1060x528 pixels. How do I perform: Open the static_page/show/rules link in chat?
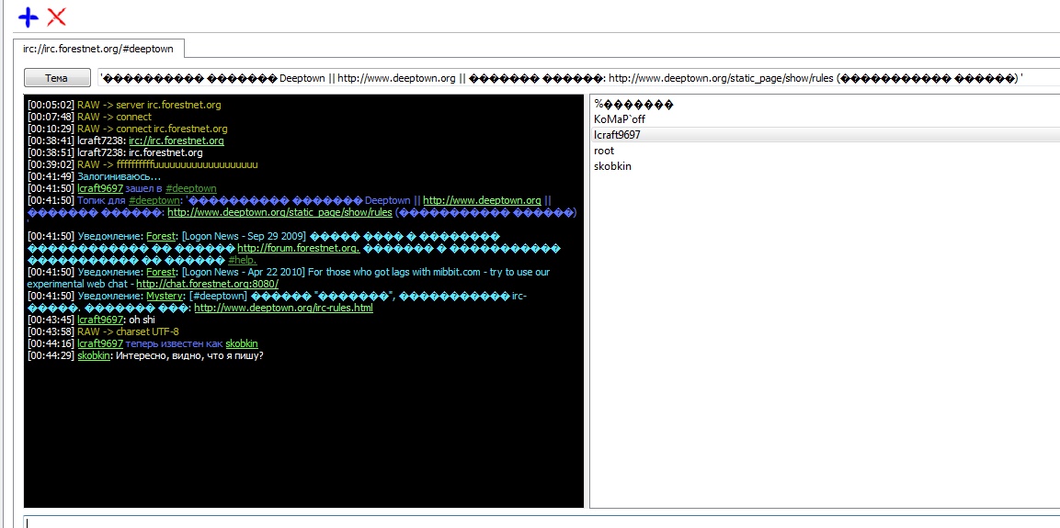[279, 212]
